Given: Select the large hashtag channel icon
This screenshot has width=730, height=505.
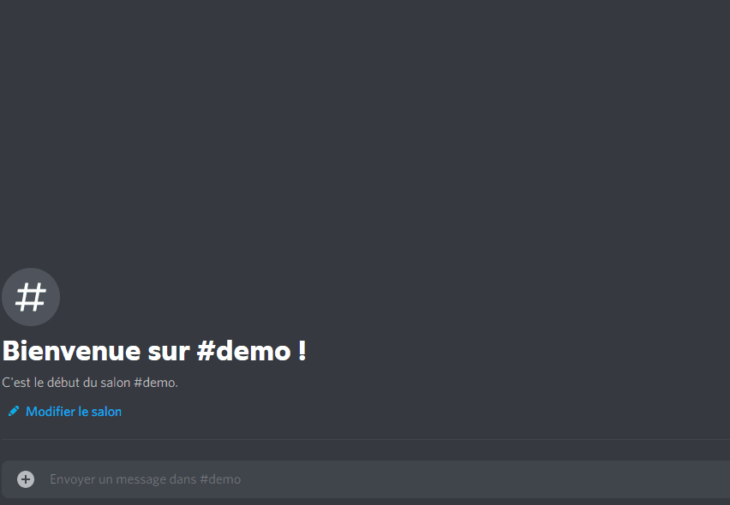Looking at the screenshot, I should (x=31, y=297).
